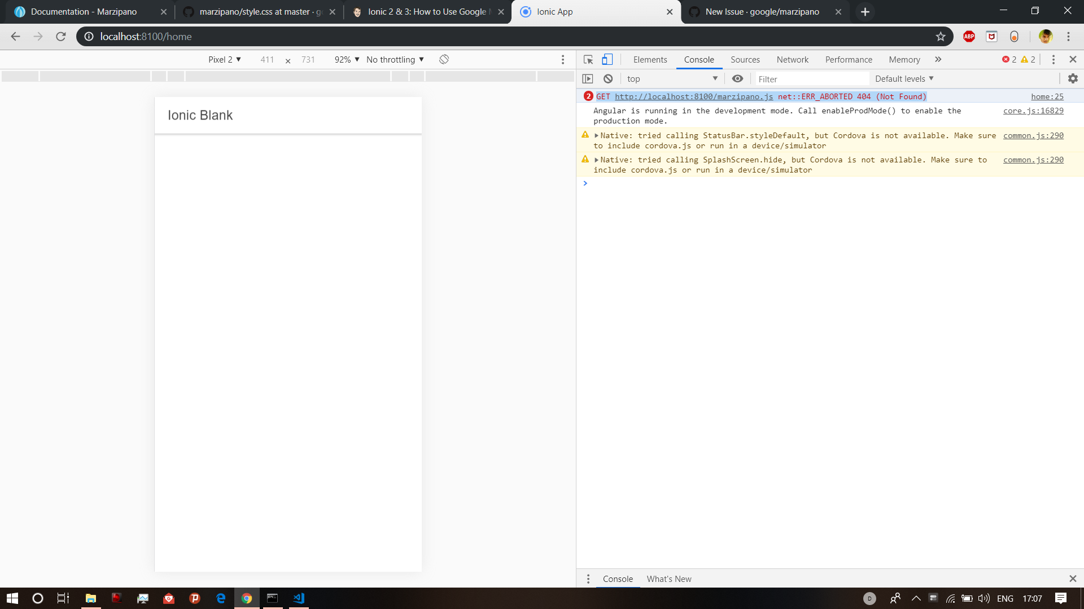Select the Inspect element tool

point(588,59)
